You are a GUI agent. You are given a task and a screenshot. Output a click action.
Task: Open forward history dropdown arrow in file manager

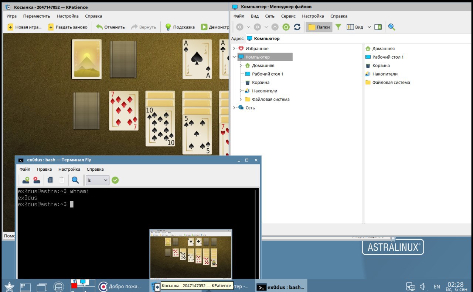(266, 27)
